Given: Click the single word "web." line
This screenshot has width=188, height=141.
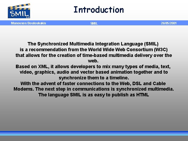Looking at the screenshot, I should coord(93,61).
